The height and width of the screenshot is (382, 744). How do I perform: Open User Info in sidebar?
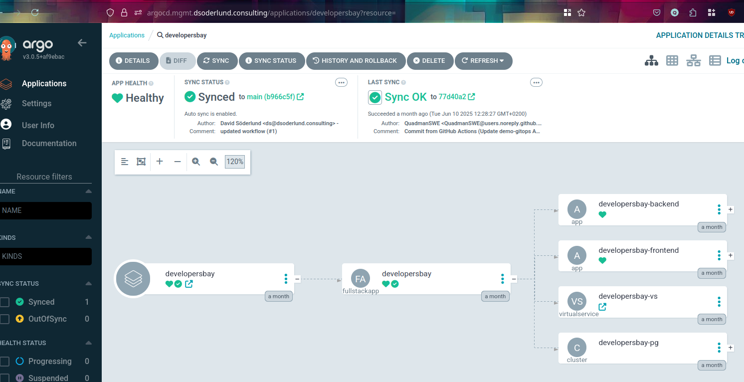(x=38, y=125)
